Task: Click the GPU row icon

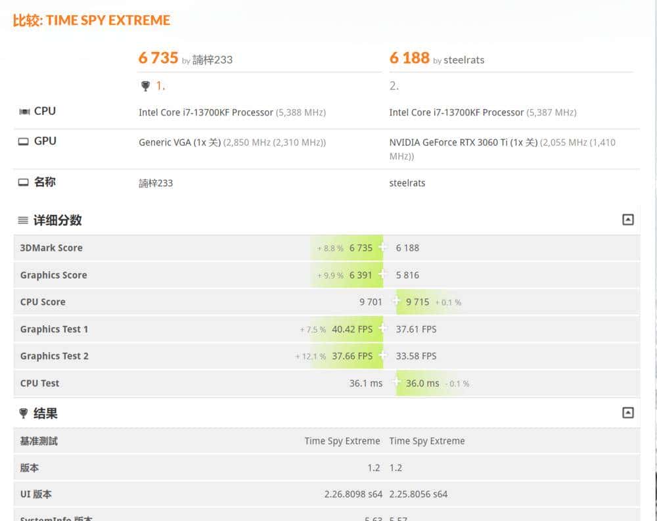Action: 24,141
